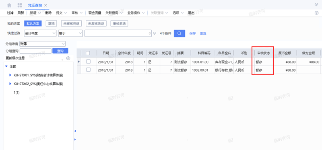Open the 选项 dropdown menu
Viewport: 322px width, 150px height.
point(178,13)
